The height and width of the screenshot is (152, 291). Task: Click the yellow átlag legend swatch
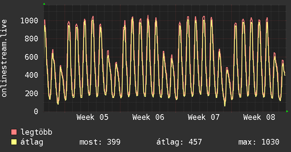click(x=14, y=142)
